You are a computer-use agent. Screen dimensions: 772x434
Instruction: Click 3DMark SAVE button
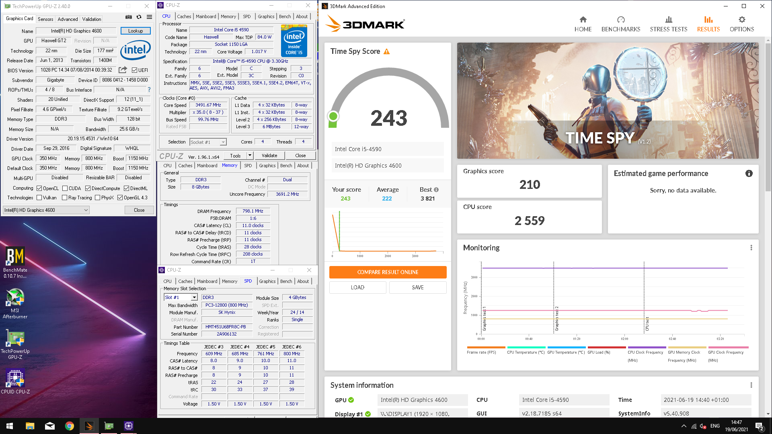418,287
